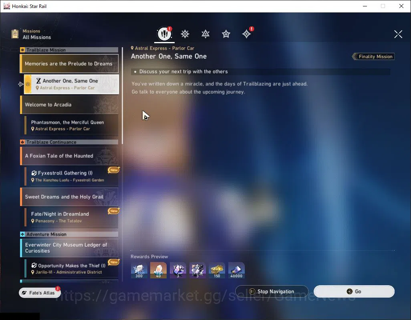Click the Honkai: Star Rail window title icon
411x320 pixels.
[x=7, y=6]
